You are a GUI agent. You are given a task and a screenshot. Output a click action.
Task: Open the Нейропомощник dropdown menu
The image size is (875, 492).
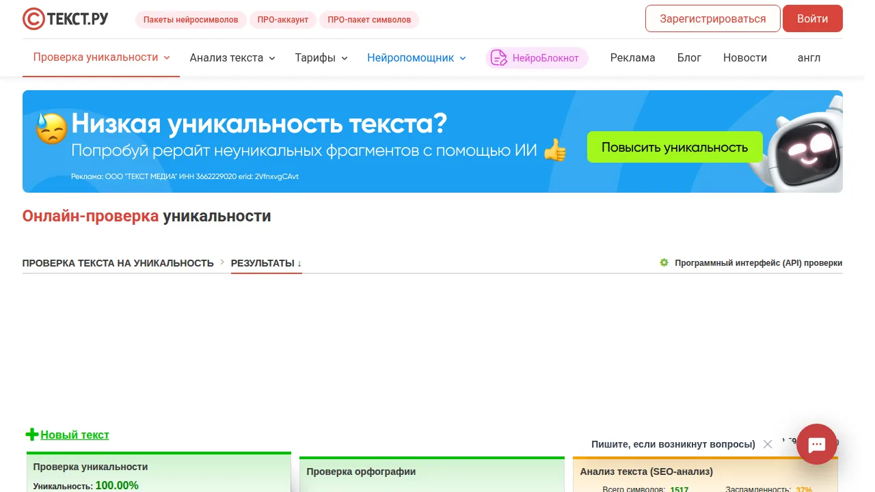(x=416, y=58)
